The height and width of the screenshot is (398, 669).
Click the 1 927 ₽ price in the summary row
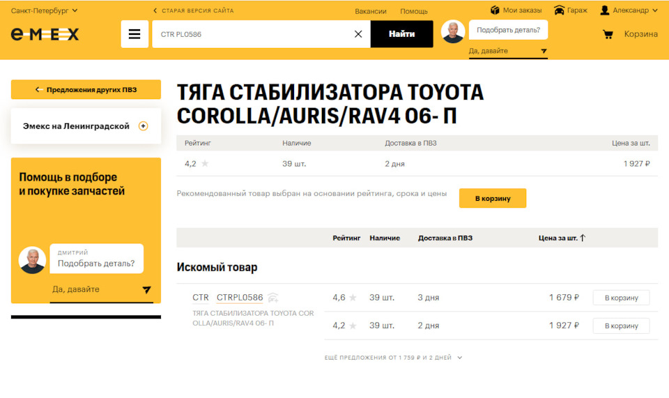(636, 163)
